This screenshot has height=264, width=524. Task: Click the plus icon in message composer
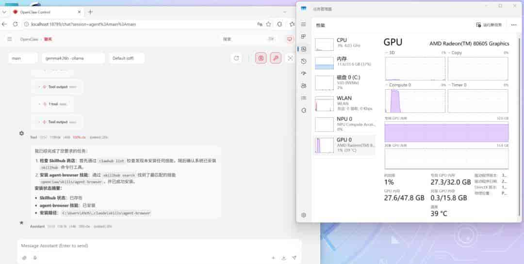click(x=273, y=258)
